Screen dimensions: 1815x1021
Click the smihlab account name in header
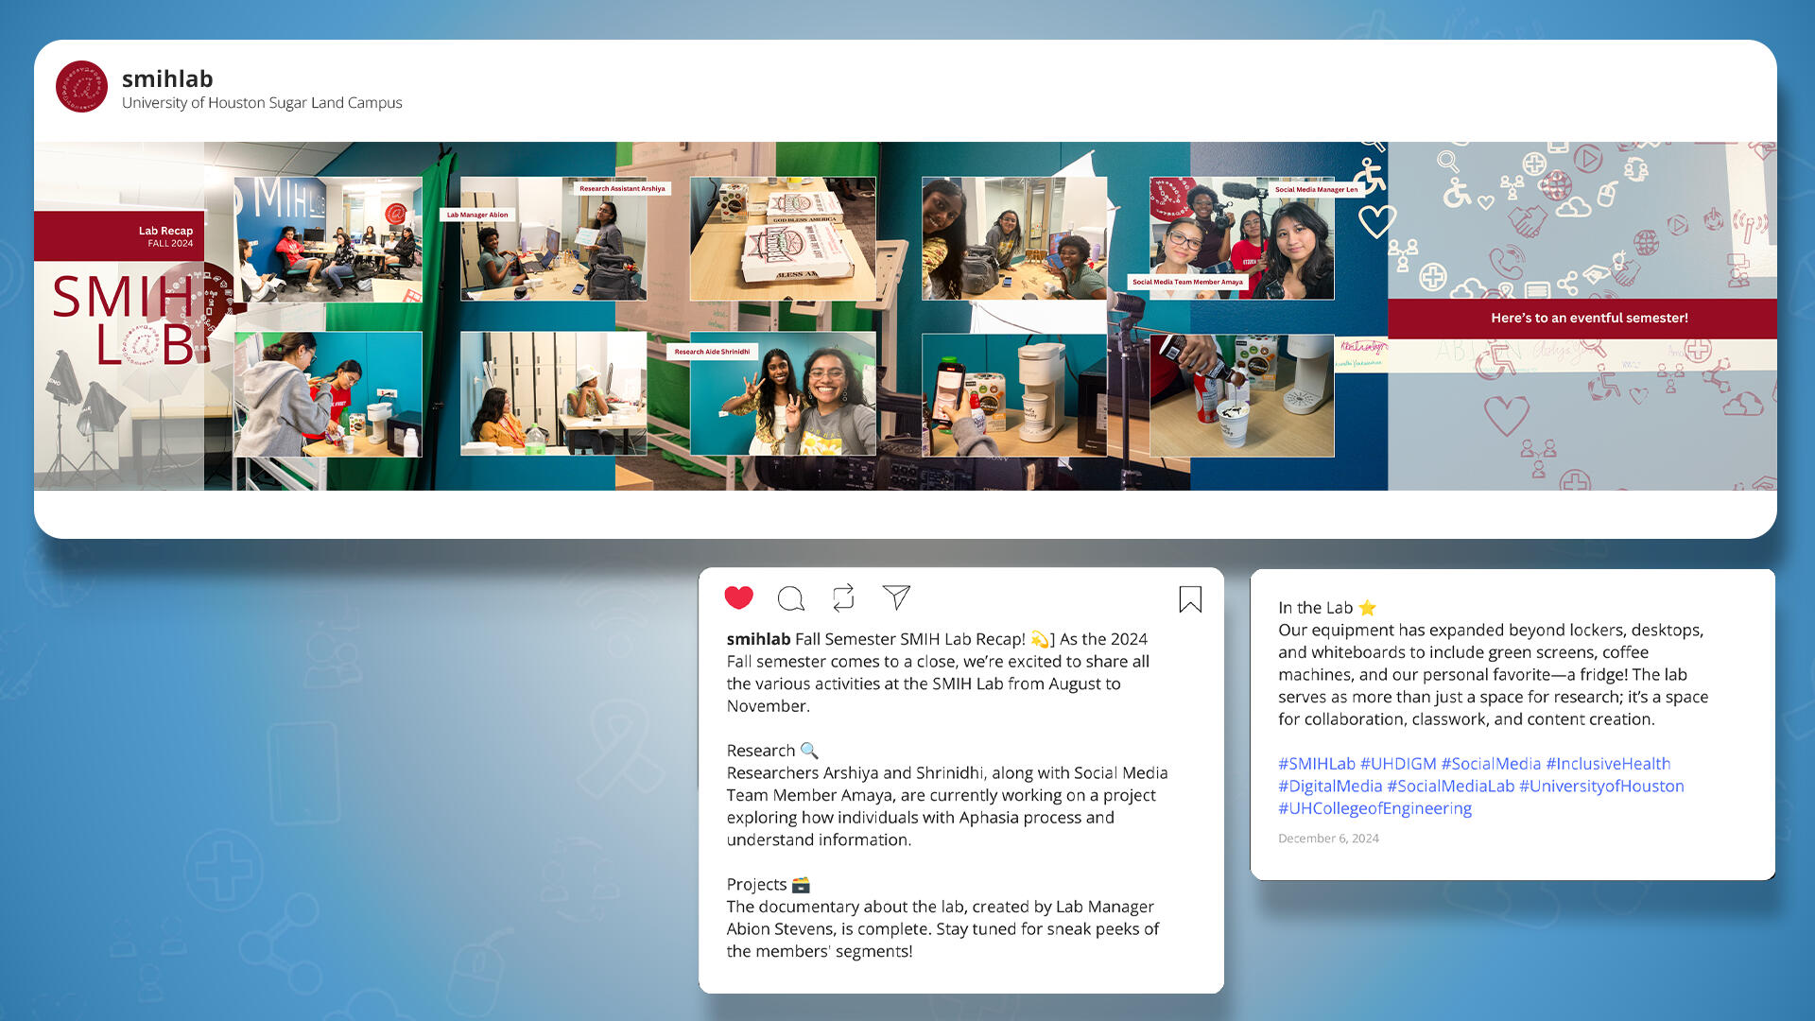[167, 78]
